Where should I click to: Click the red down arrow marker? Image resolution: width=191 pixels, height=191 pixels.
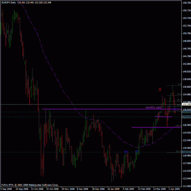pos(160,90)
